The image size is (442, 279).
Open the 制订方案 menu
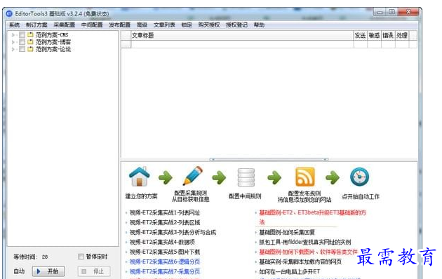pyautogui.click(x=36, y=25)
